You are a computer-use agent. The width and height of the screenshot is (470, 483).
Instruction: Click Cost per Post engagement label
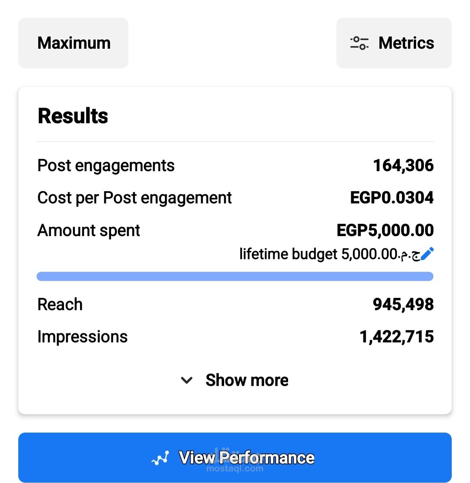click(x=134, y=198)
